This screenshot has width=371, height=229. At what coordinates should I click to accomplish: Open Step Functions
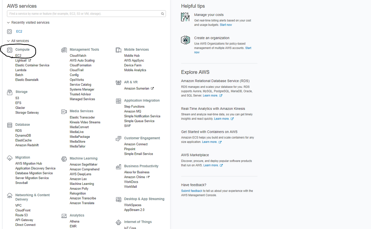pos(134,107)
